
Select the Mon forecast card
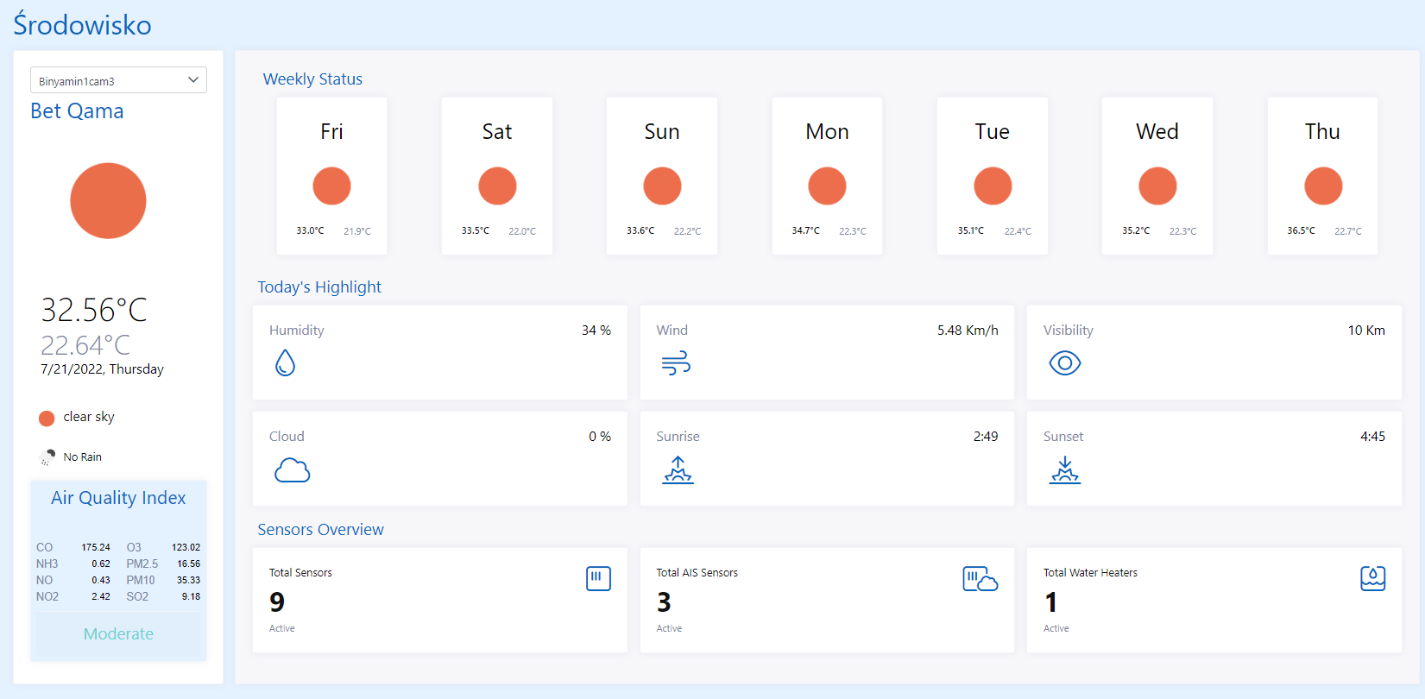click(827, 176)
